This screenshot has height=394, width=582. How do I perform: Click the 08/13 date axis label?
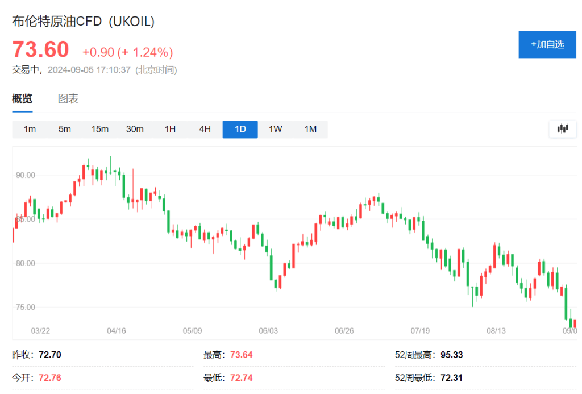(496, 331)
